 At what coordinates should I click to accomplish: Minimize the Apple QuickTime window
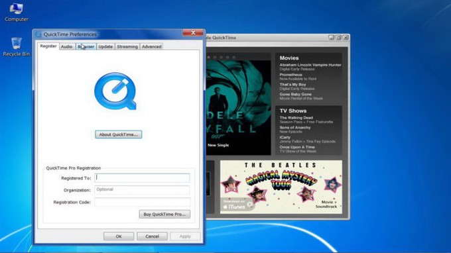pyautogui.click(x=332, y=38)
